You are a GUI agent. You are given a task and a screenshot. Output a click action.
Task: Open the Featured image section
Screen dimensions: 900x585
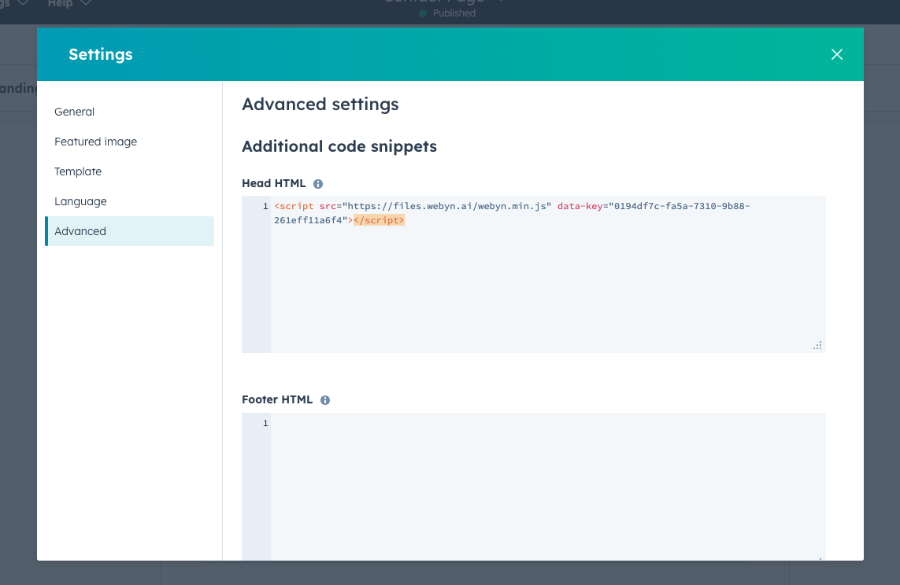point(129,142)
